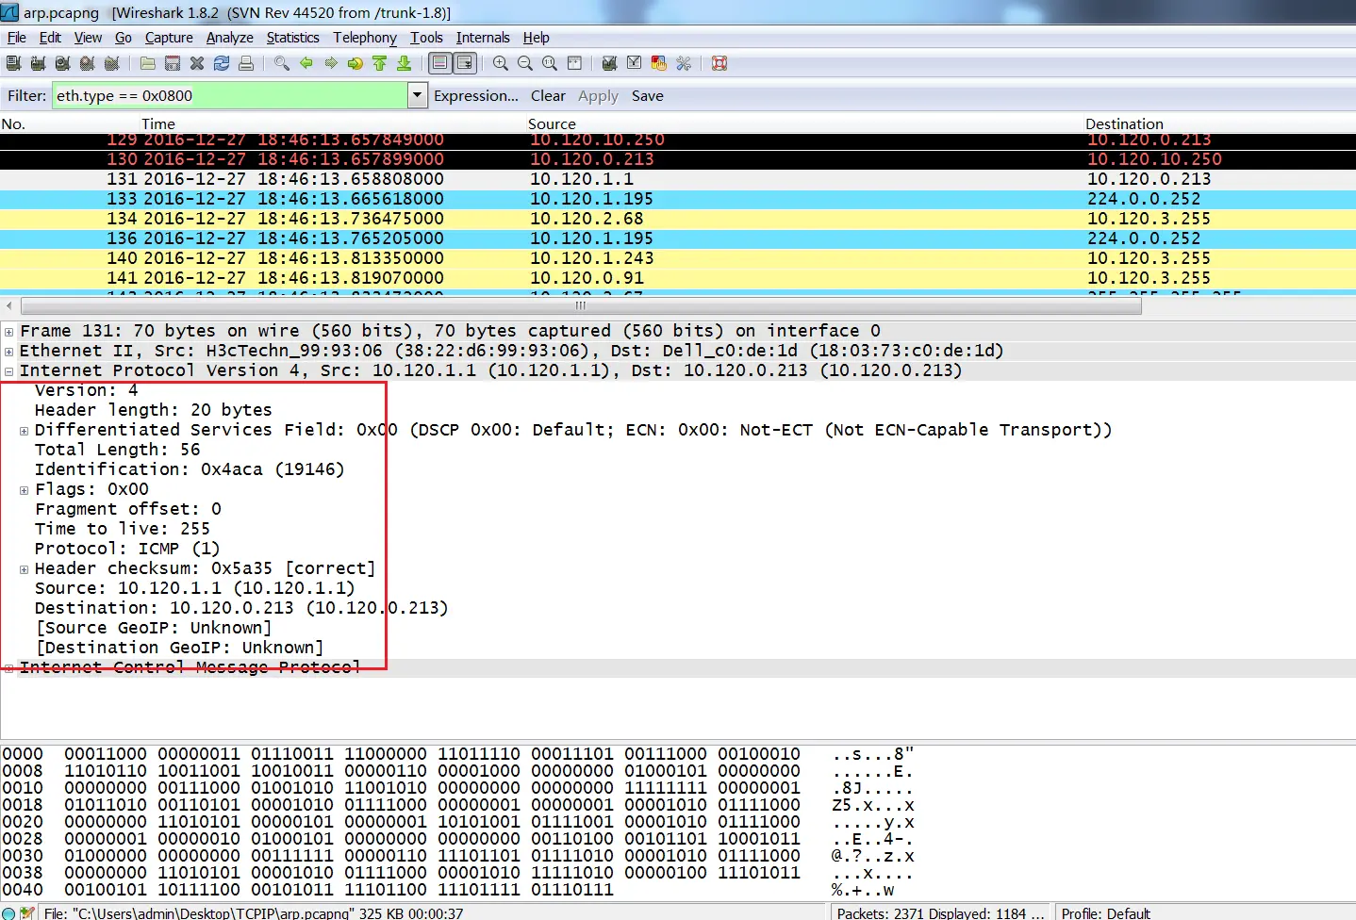Open the coloring rules editor
This screenshot has width=1356, height=920.
point(659,63)
